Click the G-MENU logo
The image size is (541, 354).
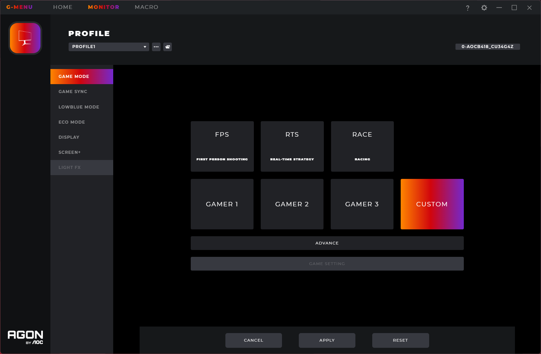[20, 7]
